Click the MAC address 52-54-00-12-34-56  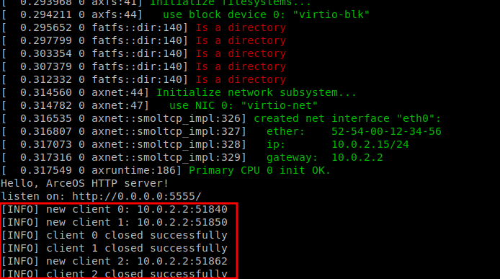[x=386, y=131]
